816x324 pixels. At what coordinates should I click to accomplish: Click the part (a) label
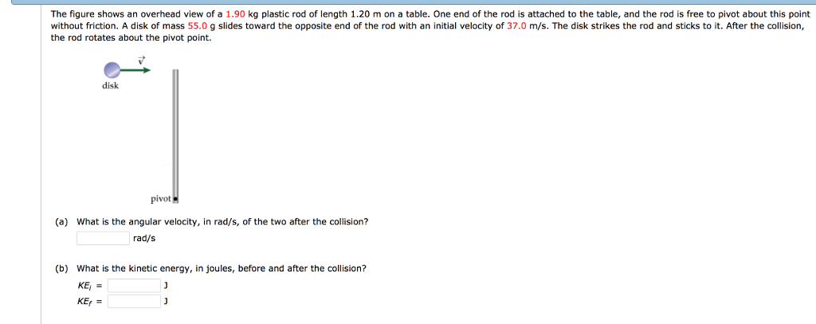tap(61, 222)
